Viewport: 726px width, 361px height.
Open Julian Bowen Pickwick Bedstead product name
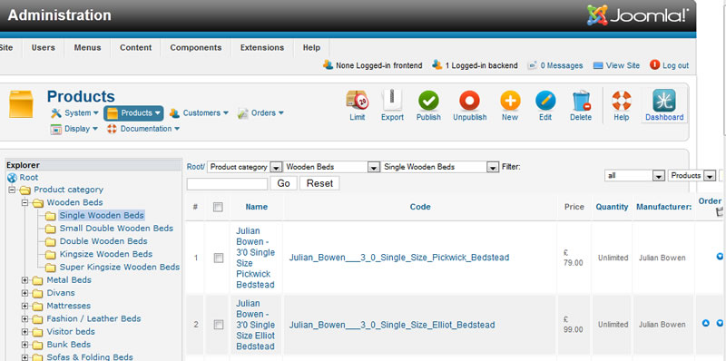click(x=256, y=258)
